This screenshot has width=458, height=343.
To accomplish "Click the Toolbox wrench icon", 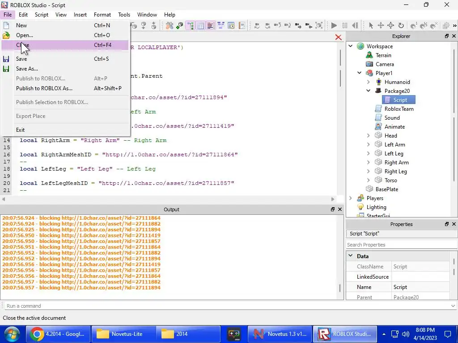I will pyautogui.click(x=170, y=25).
